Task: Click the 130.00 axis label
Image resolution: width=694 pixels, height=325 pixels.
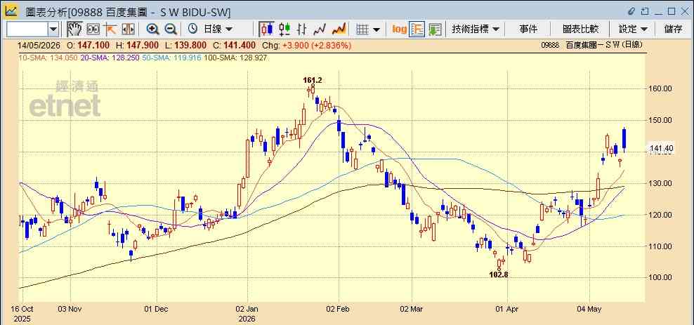Action: (661, 183)
